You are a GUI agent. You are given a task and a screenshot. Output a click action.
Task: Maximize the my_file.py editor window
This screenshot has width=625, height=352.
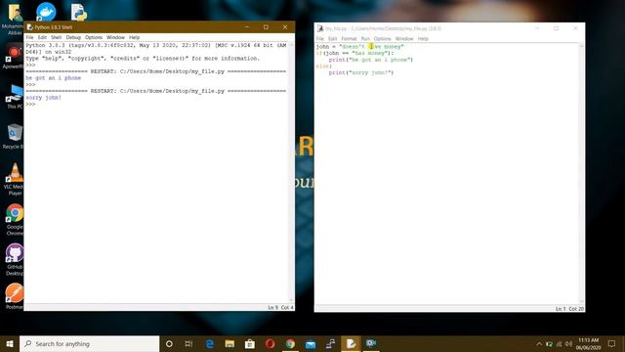pos(556,28)
